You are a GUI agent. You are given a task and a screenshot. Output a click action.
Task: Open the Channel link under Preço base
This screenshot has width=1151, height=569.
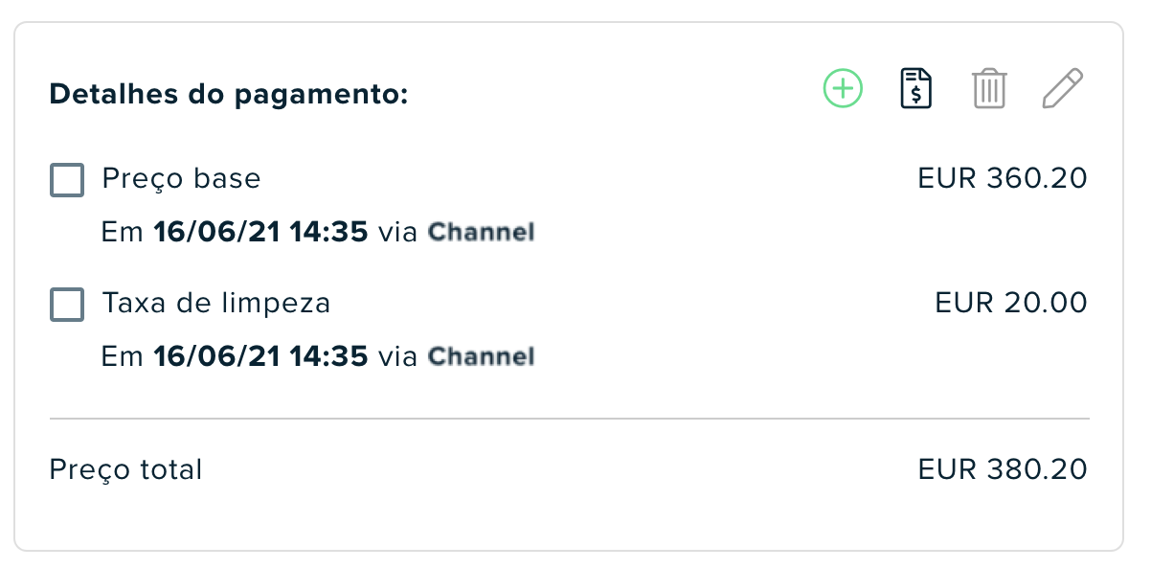coord(481,232)
